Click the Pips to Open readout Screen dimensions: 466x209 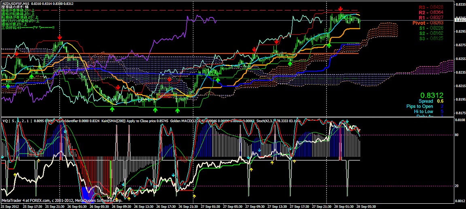pos(425,106)
